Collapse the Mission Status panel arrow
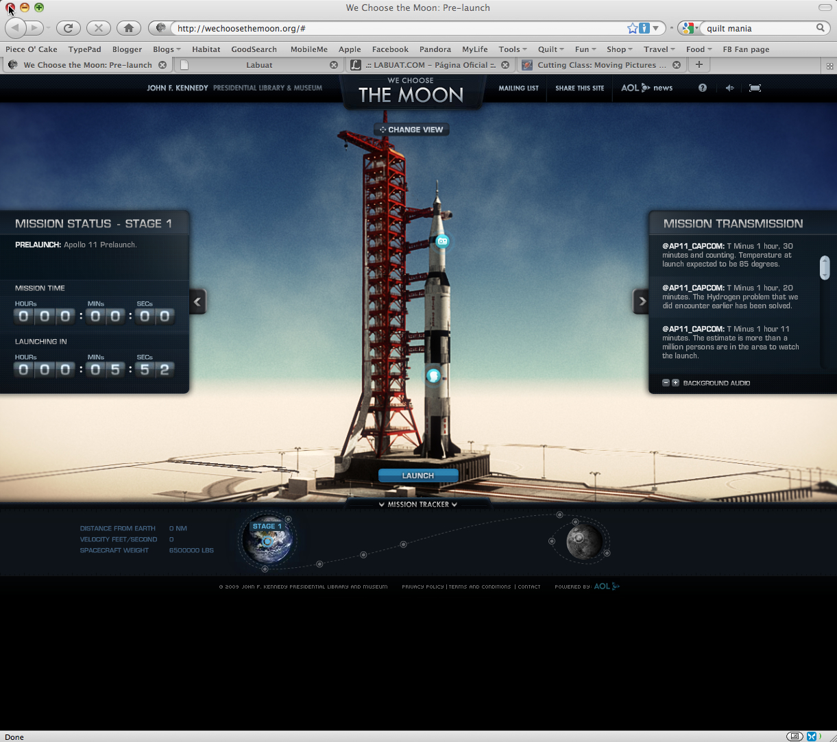 [197, 301]
